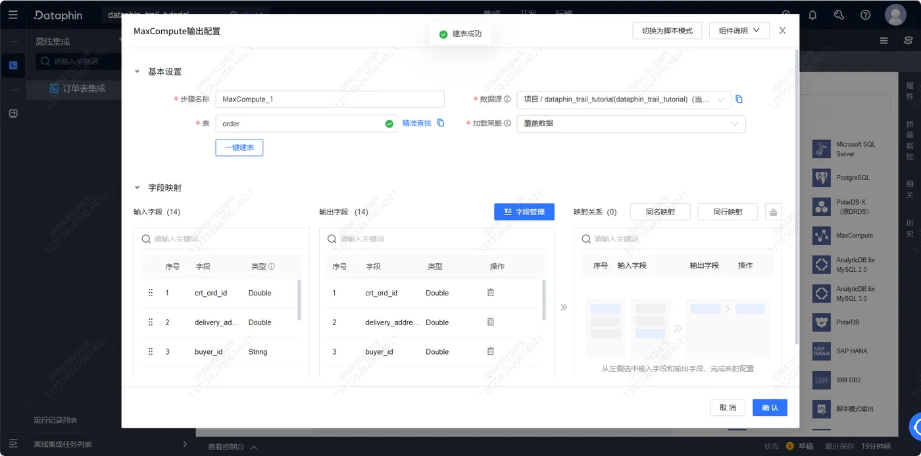The width and height of the screenshot is (921, 456).
Task: Click the output fields list scrollbar
Action: pos(544,300)
